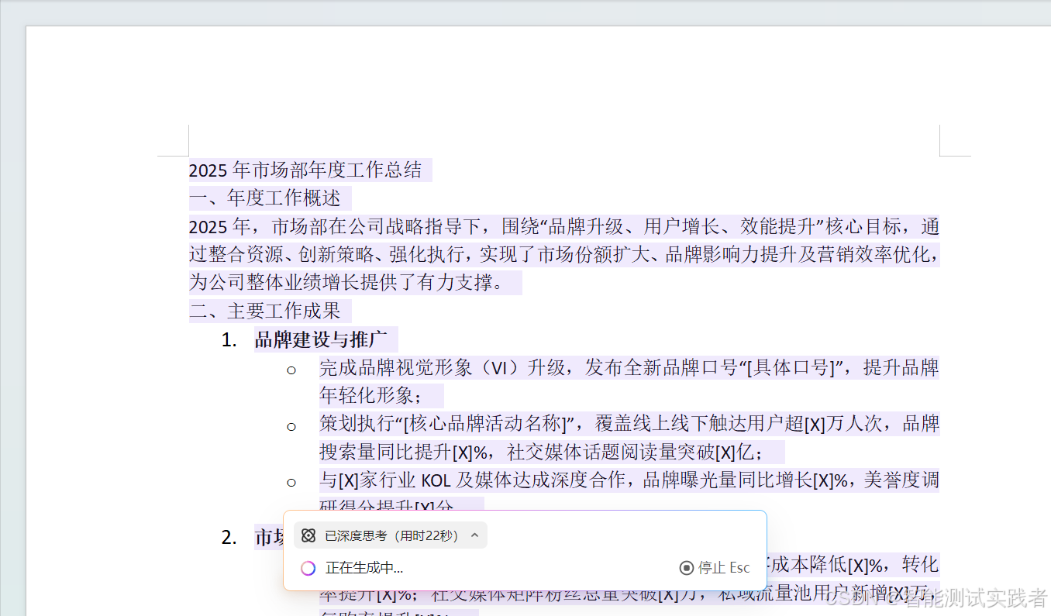This screenshot has width=1051, height=616.
Task: Collapse the 已深度思考 panel using its chevron
Action: pyautogui.click(x=474, y=535)
